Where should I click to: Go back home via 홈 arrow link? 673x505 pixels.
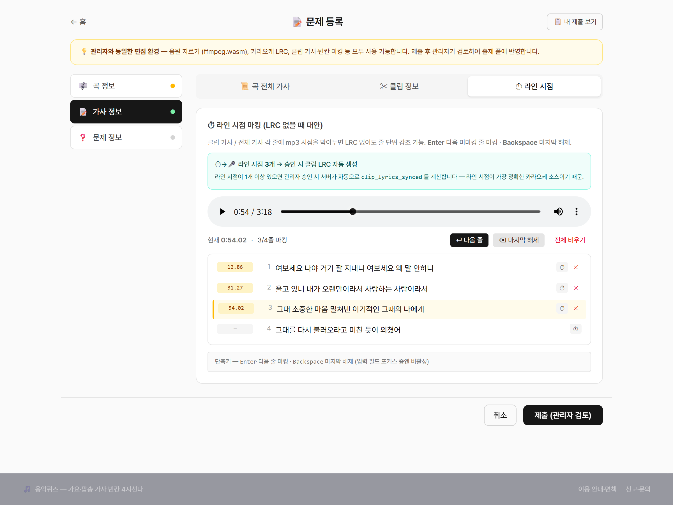tap(79, 22)
